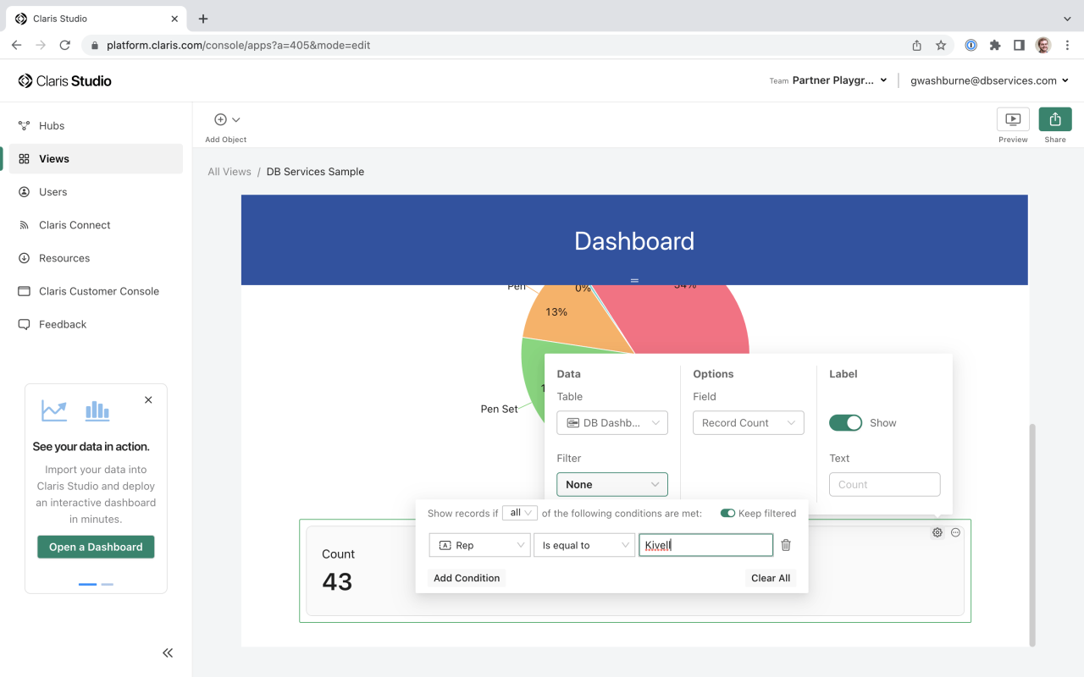Click Clear All button
This screenshot has height=677, width=1084.
771,578
